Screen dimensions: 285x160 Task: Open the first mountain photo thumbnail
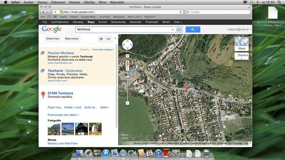[x=54, y=129]
